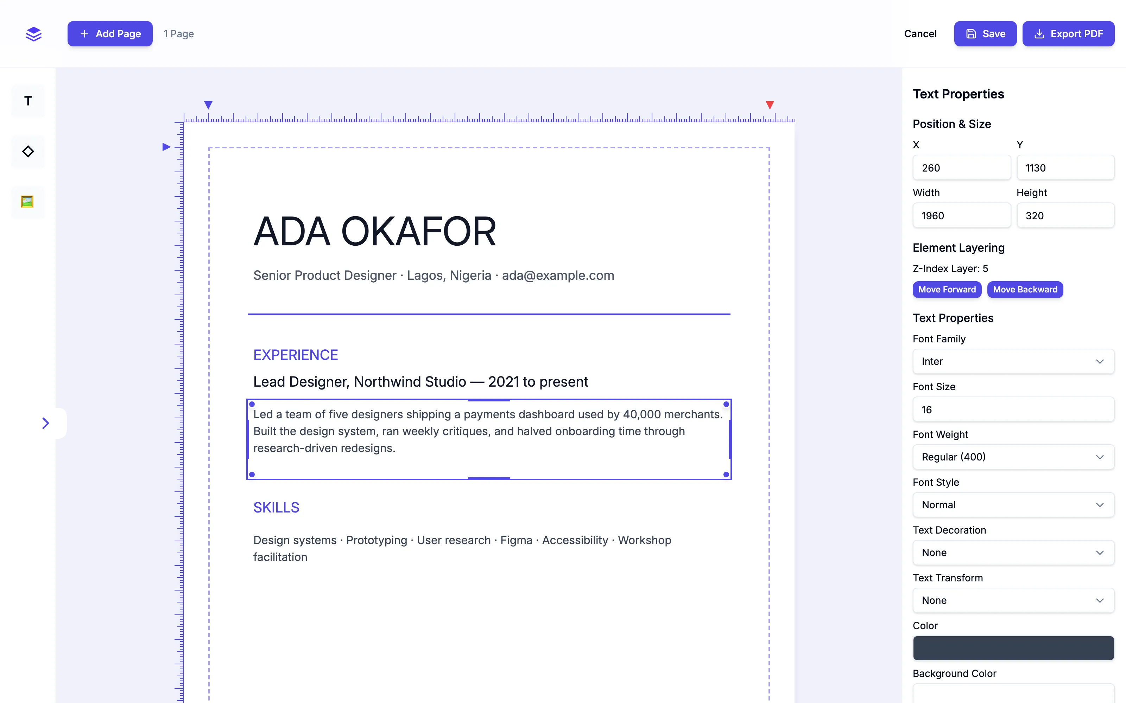The width and height of the screenshot is (1126, 703).
Task: Add a new page
Action: [x=110, y=33]
